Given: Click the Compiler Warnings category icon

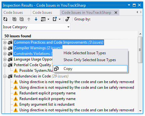Looking at the screenshot, I should pyautogui.click(x=10, y=48).
